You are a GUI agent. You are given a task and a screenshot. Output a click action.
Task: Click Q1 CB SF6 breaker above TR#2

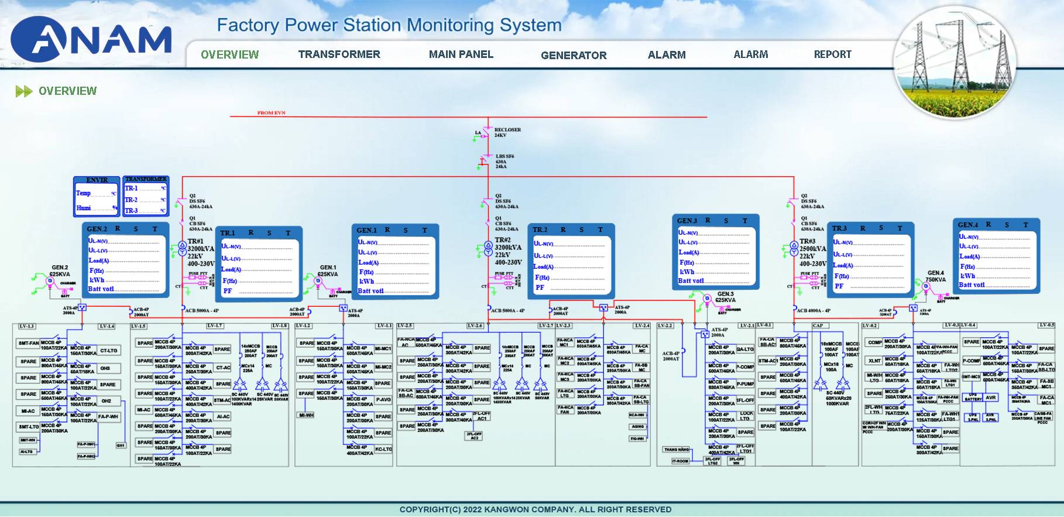point(488,222)
